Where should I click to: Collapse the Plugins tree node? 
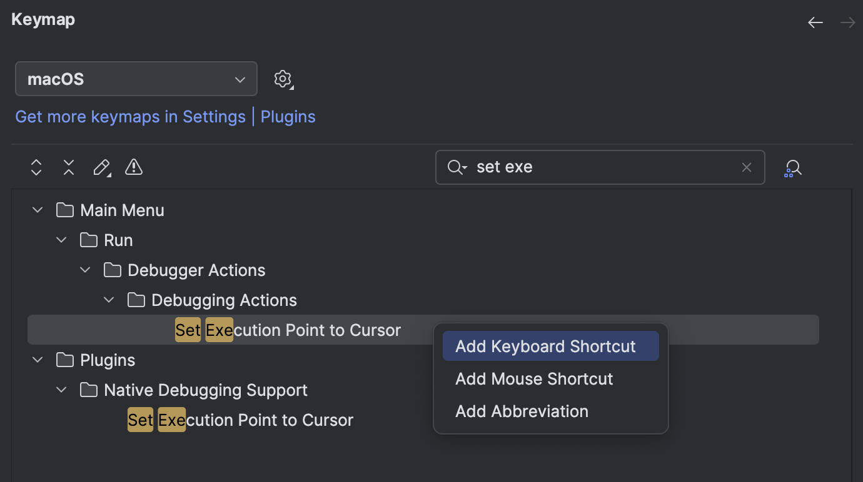coord(36,360)
